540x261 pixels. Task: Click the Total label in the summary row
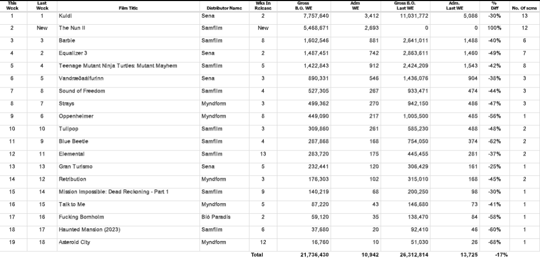coord(257,255)
